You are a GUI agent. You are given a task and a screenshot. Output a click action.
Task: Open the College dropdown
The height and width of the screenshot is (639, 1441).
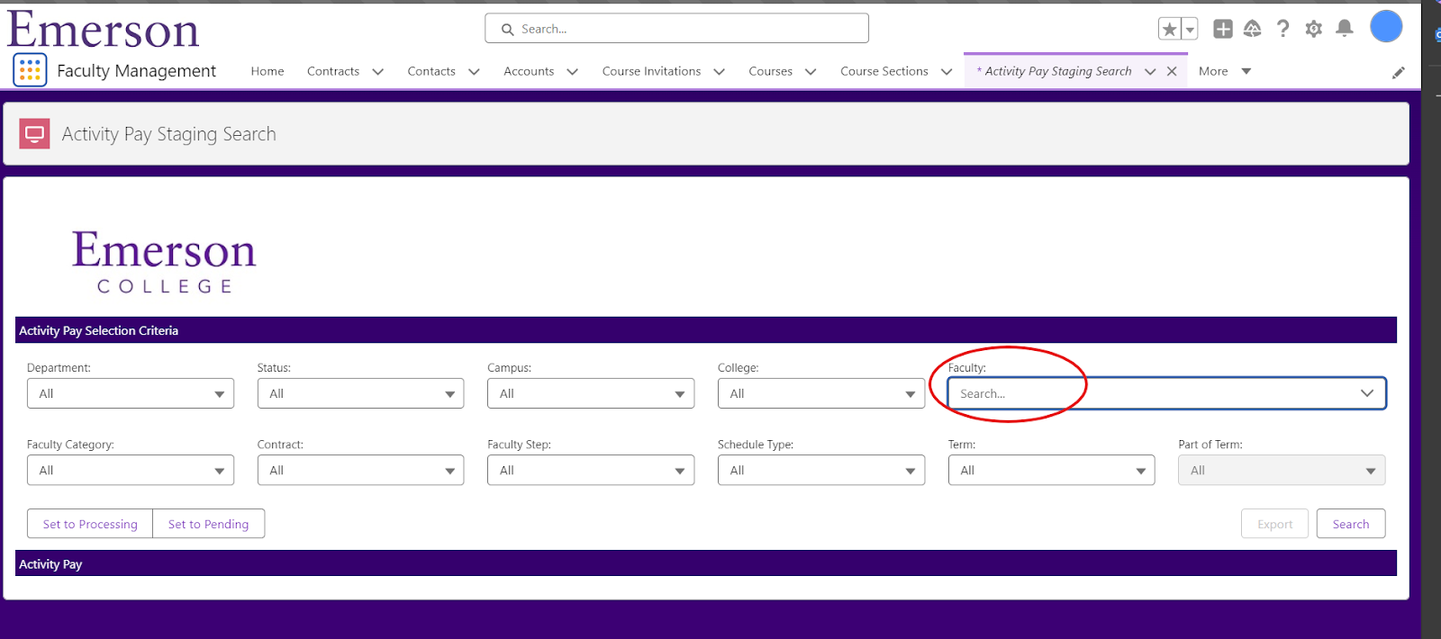tap(821, 393)
